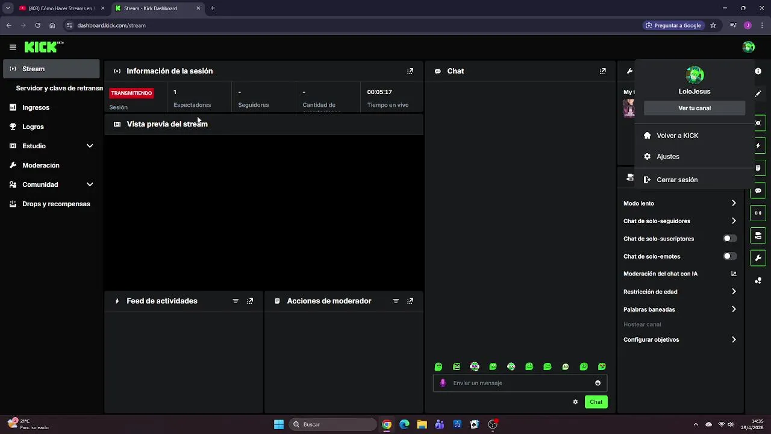771x434 pixels.
Task: Toggle the moderator actions document panel icon
Action: pos(758,168)
